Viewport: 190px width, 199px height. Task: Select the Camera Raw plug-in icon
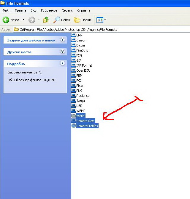tap(74, 121)
